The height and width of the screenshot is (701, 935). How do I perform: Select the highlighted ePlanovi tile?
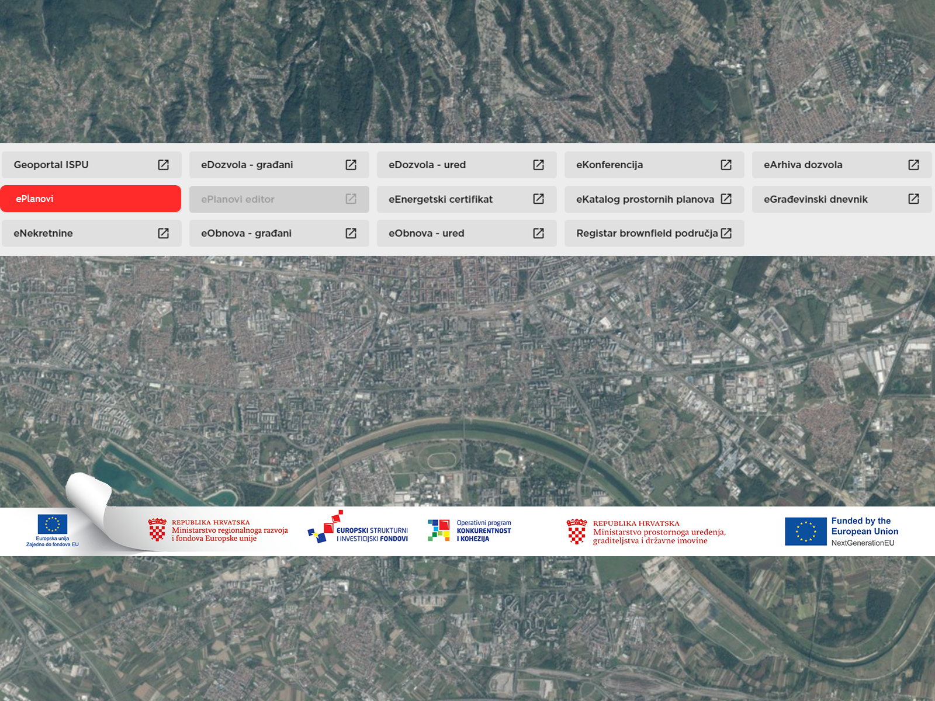click(91, 199)
